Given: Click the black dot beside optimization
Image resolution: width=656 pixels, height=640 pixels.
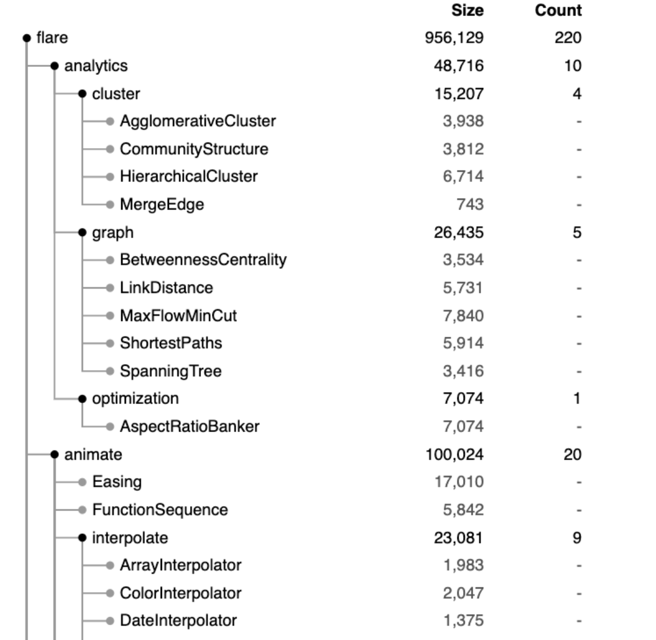Looking at the screenshot, I should [x=82, y=399].
